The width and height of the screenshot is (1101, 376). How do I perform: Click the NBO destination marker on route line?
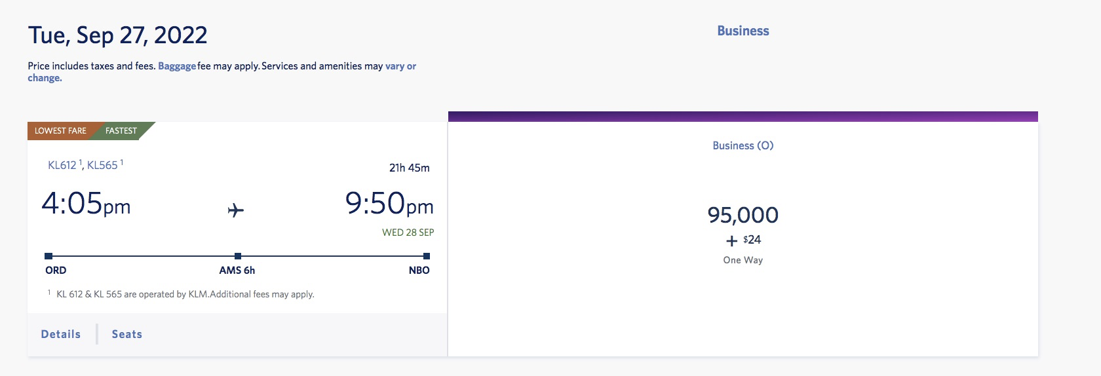(427, 256)
